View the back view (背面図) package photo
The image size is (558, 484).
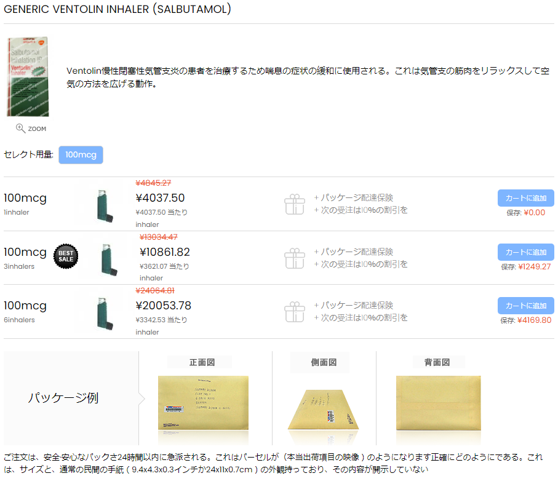pyautogui.click(x=439, y=403)
